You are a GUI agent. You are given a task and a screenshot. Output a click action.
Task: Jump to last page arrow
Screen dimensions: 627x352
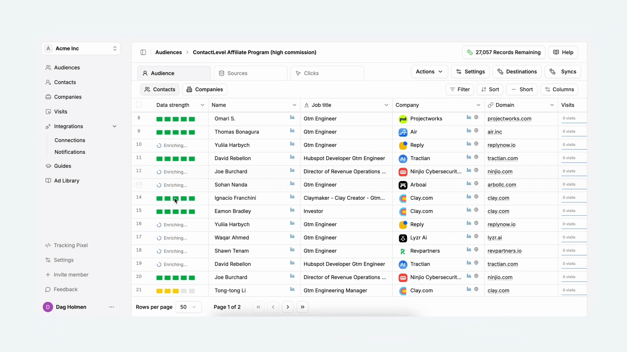click(x=302, y=307)
